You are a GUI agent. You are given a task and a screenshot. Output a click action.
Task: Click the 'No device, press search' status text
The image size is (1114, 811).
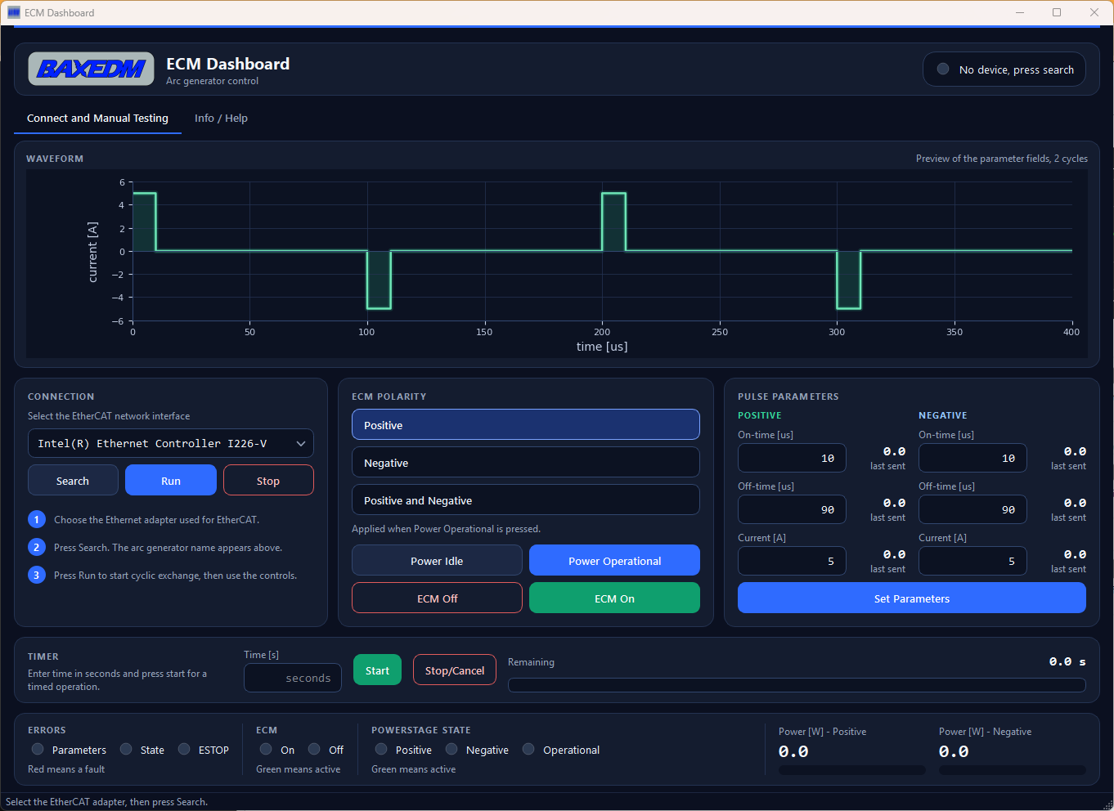click(1017, 70)
